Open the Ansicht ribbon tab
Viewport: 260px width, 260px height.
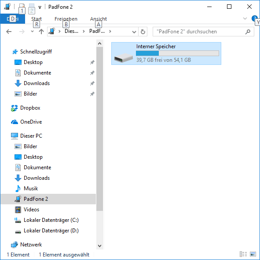[99, 19]
